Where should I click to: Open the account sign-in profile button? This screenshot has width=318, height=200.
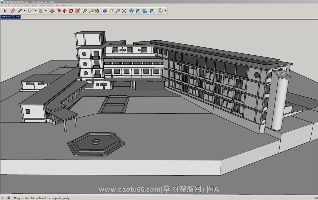(x=160, y=11)
